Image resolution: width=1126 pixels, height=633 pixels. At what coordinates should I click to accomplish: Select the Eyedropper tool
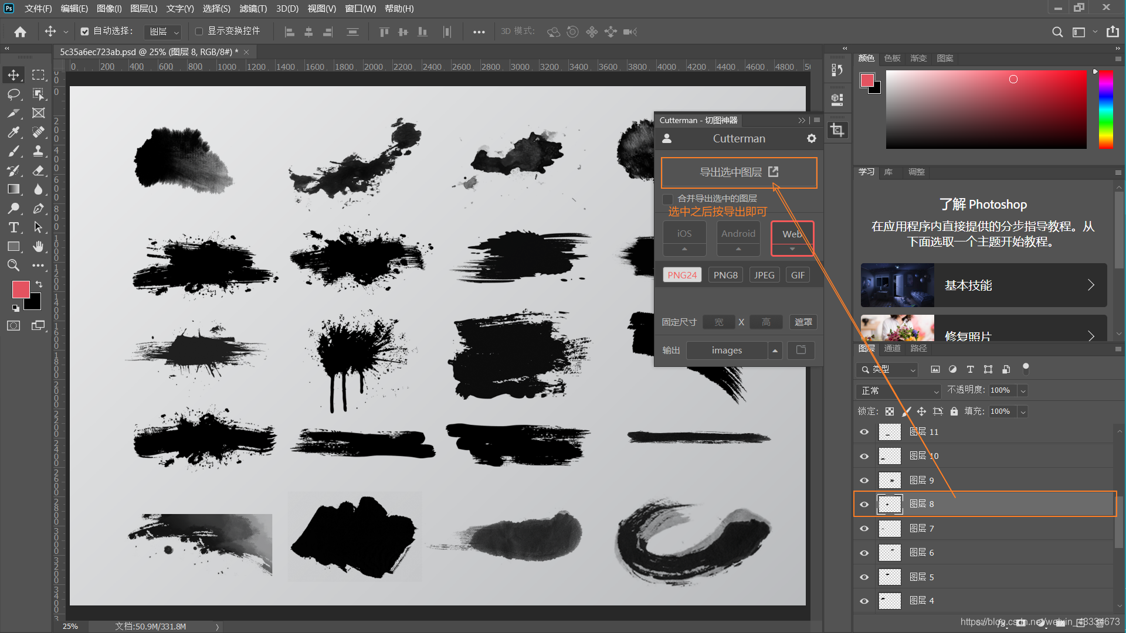pos(13,132)
